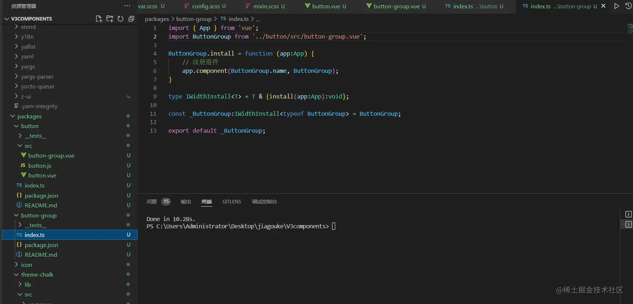Switch to the config.scss editor tab
This screenshot has height=304, width=633.
(206, 6)
